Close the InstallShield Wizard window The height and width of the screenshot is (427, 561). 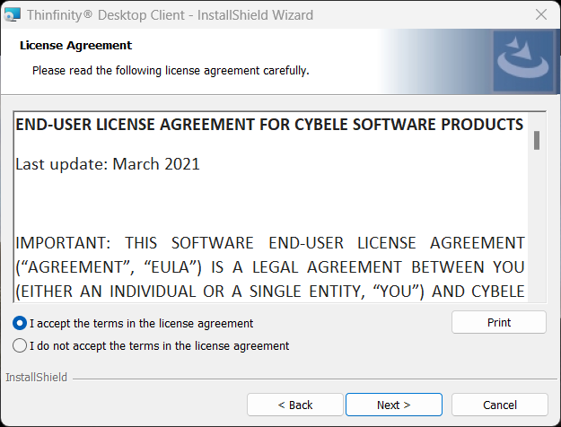coord(540,14)
